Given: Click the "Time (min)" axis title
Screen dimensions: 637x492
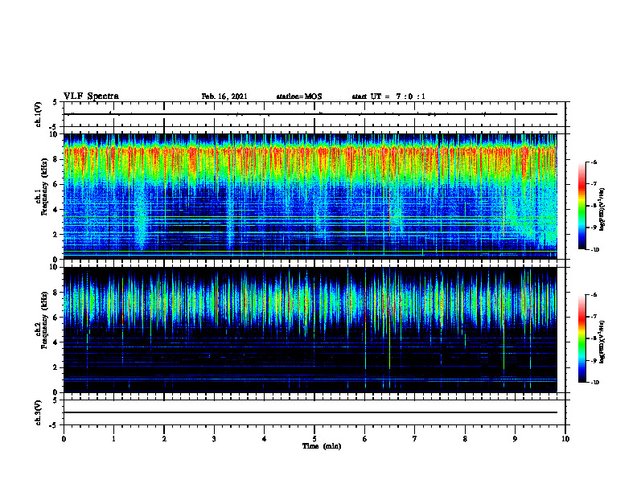Looking at the screenshot, I should tap(322, 446).
